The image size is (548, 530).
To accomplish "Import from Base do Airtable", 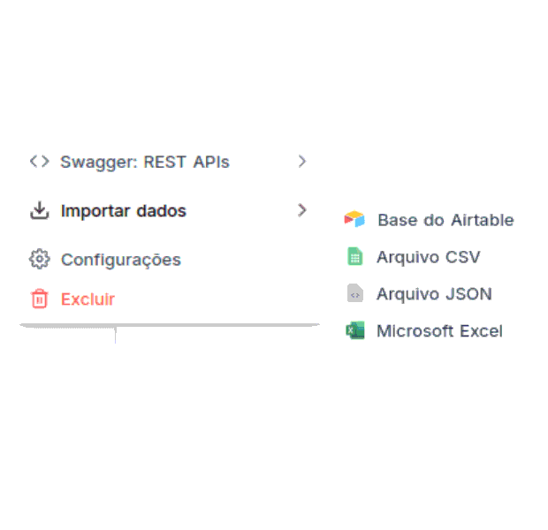I will pyautogui.click(x=445, y=220).
